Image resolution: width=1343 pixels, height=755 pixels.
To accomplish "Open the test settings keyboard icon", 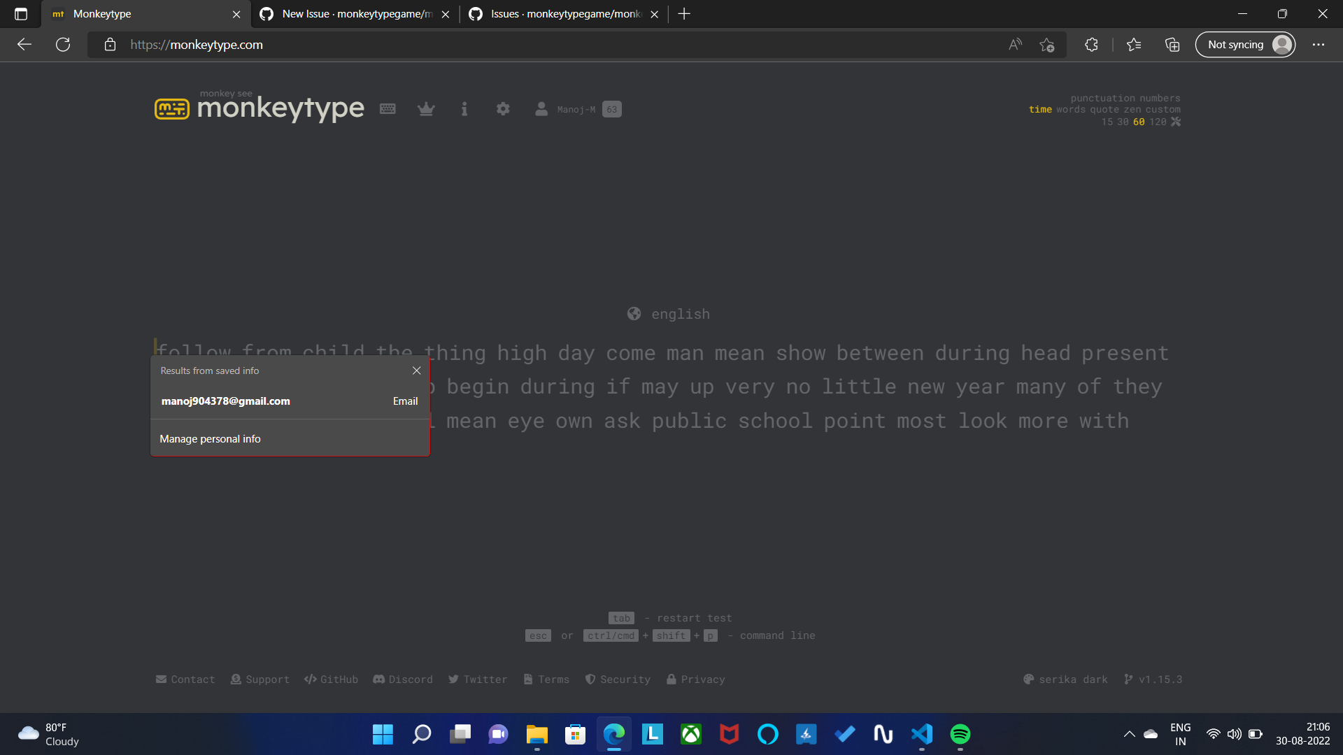I will [x=388, y=109].
